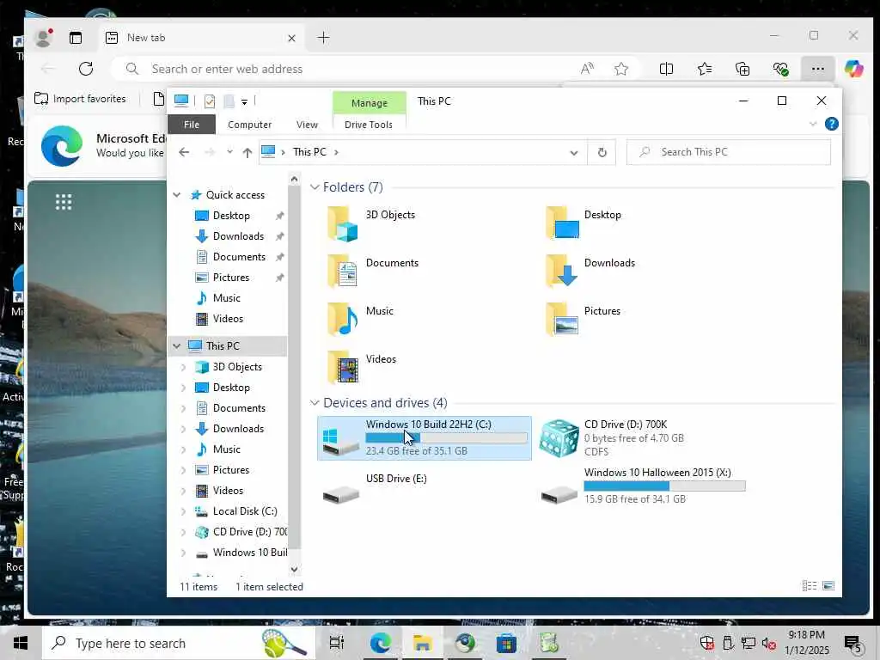The width and height of the screenshot is (880, 660).
Task: Open Customize Quick Access Toolbar dropdown
Action: (x=244, y=102)
